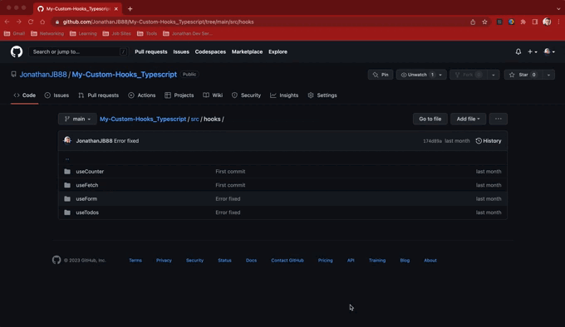The height and width of the screenshot is (327, 565).
Task: Star the repository
Action: pyautogui.click(x=523, y=75)
